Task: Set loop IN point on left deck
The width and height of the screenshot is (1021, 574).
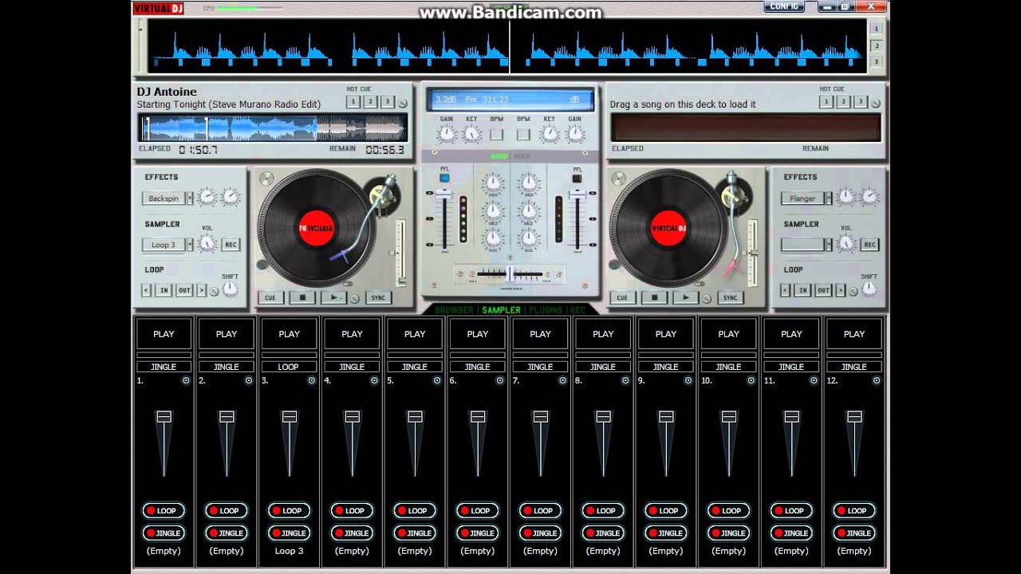Action: coord(164,290)
